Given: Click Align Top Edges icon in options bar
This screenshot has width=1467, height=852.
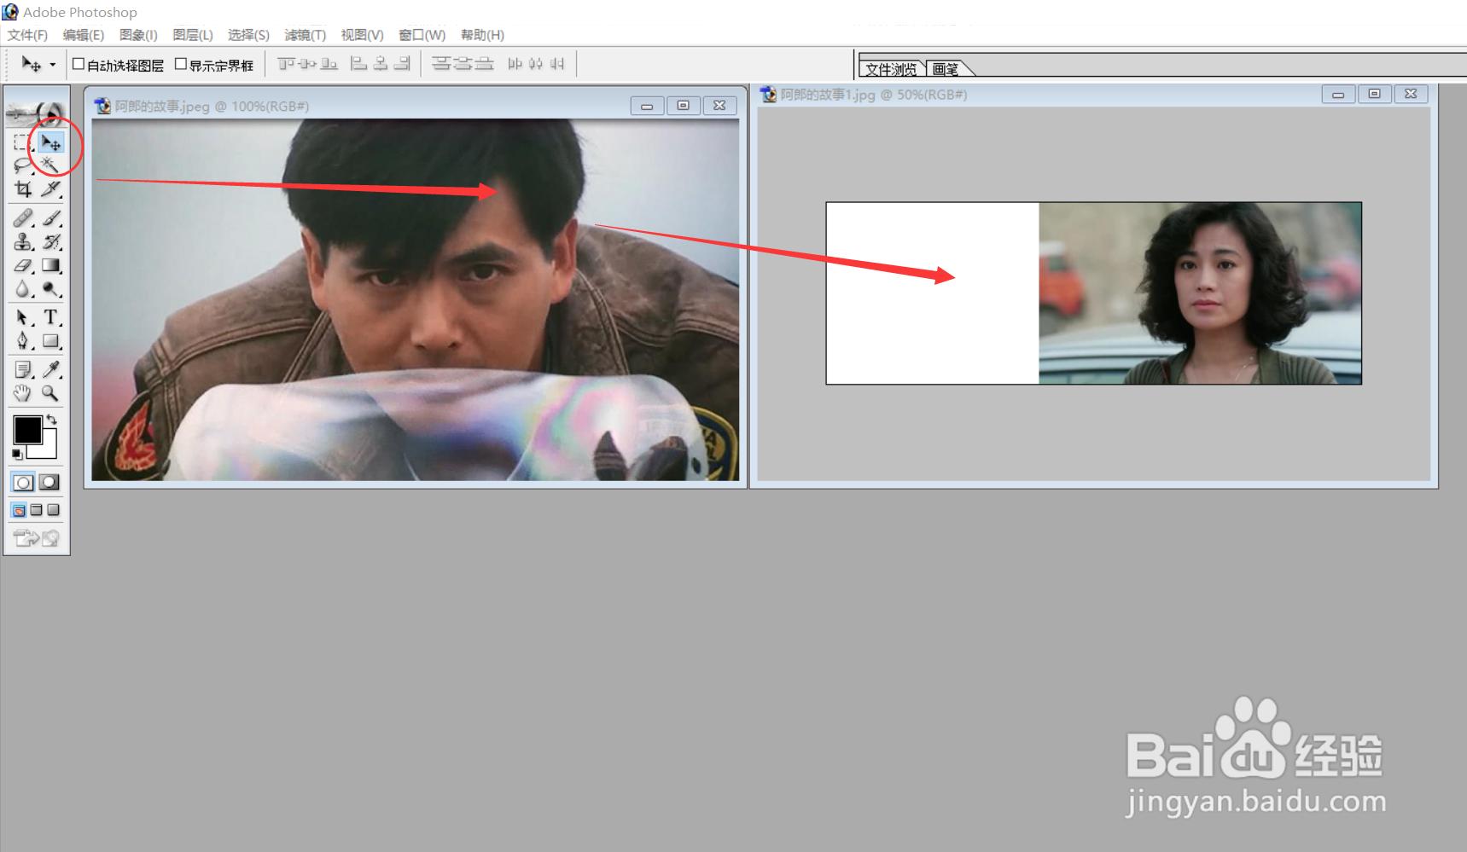Looking at the screenshot, I should 286,64.
